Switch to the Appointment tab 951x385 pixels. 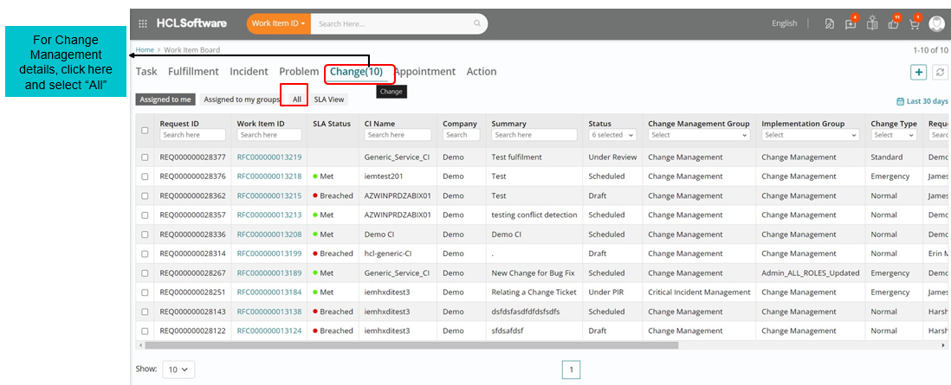tap(424, 72)
